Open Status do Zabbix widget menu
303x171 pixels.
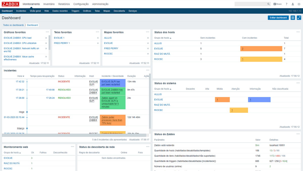tap(298, 134)
